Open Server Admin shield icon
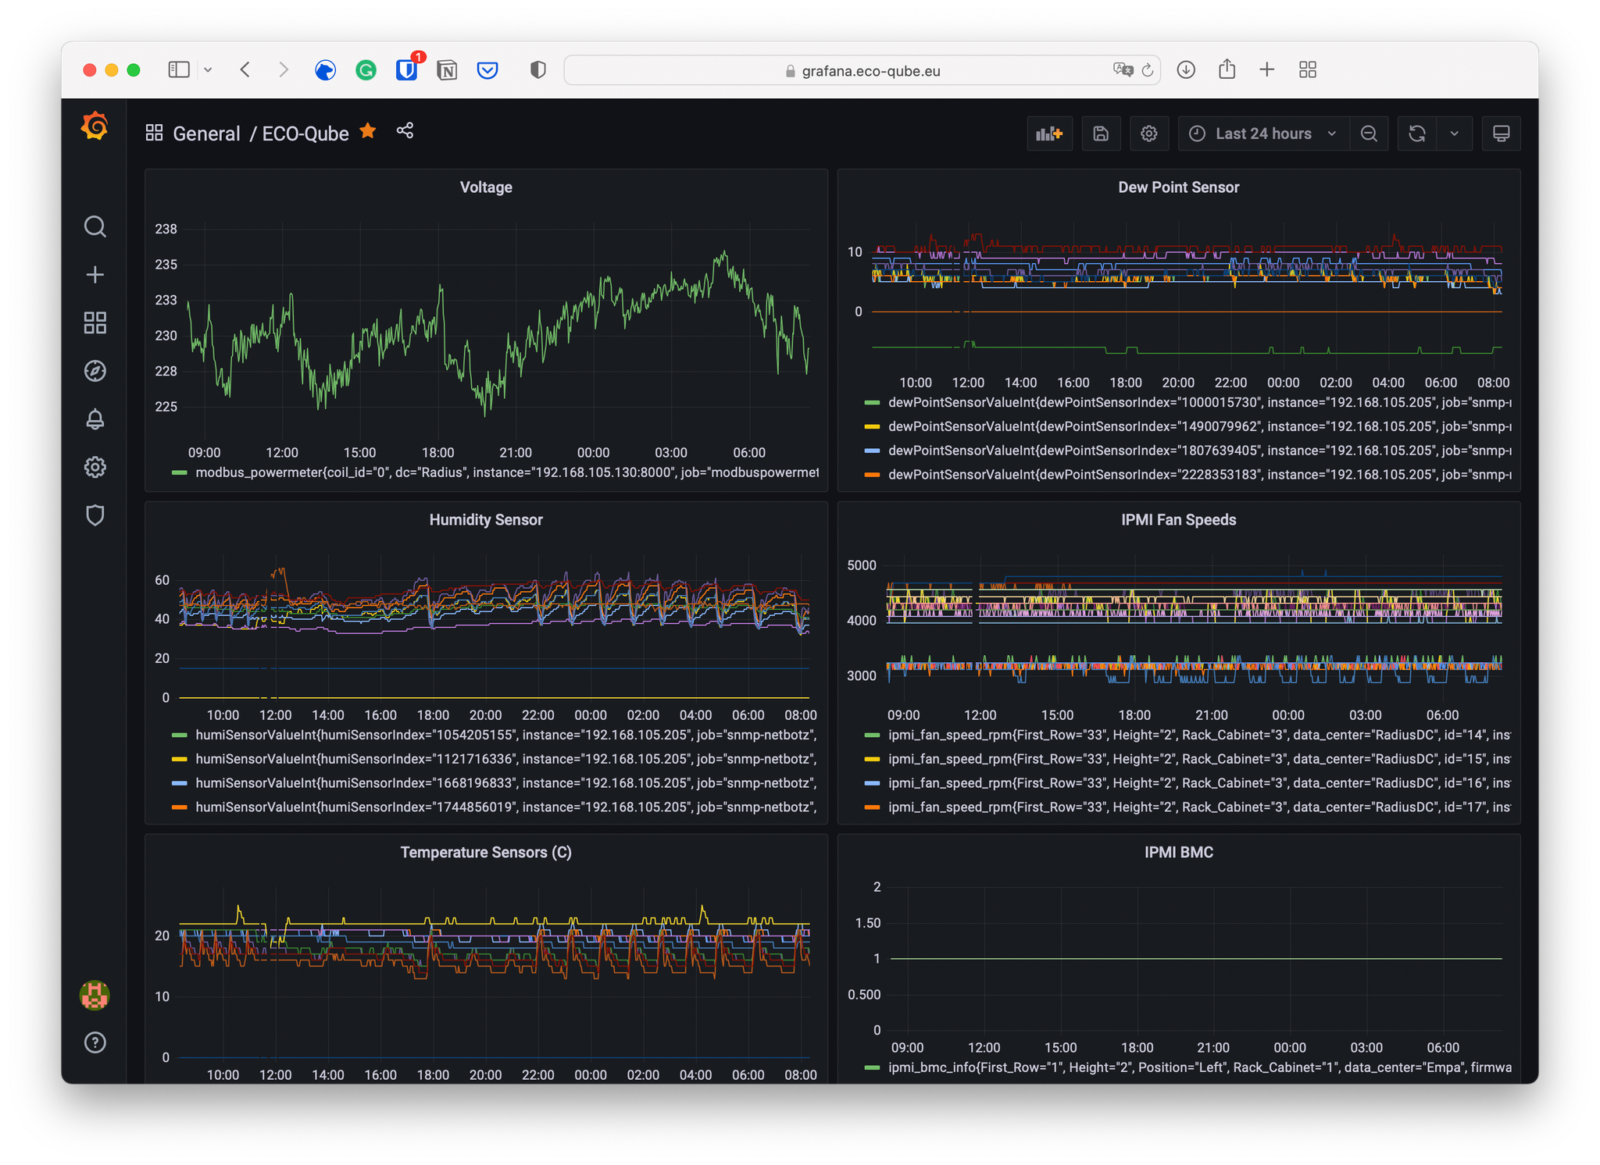1600x1165 pixels. click(95, 515)
